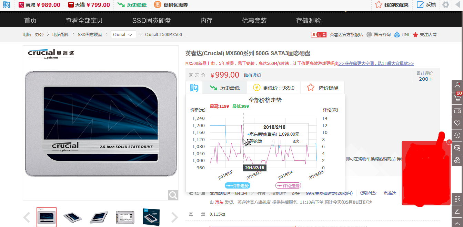
Task: Open 查看全部宝贝 store tab
Action: pos(84,21)
